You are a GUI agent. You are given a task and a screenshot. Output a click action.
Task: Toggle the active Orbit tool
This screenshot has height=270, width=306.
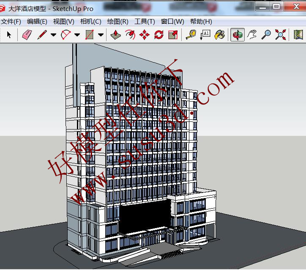(238, 35)
